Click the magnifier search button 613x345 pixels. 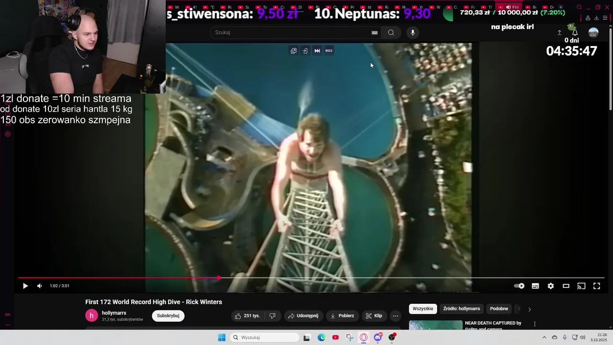(391, 33)
